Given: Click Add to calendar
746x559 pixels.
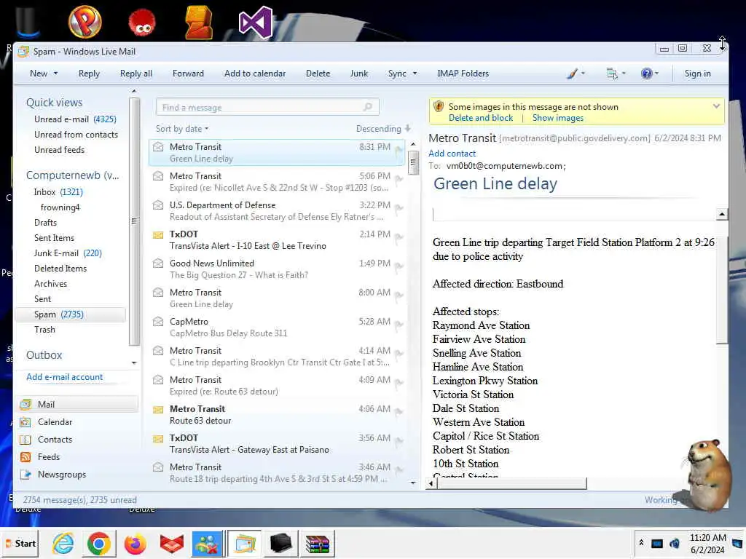Looking at the screenshot, I should click(x=255, y=74).
